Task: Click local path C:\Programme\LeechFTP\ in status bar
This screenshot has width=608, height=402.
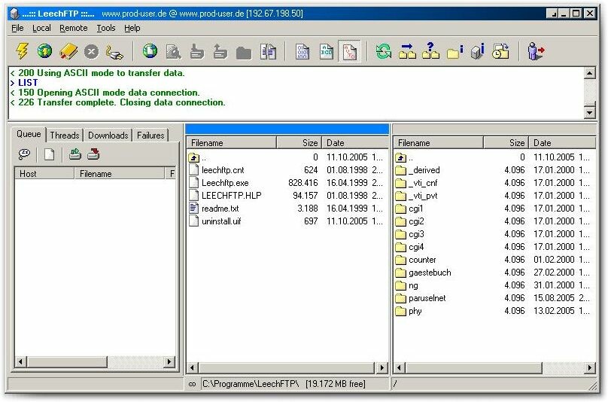Action: click(251, 384)
